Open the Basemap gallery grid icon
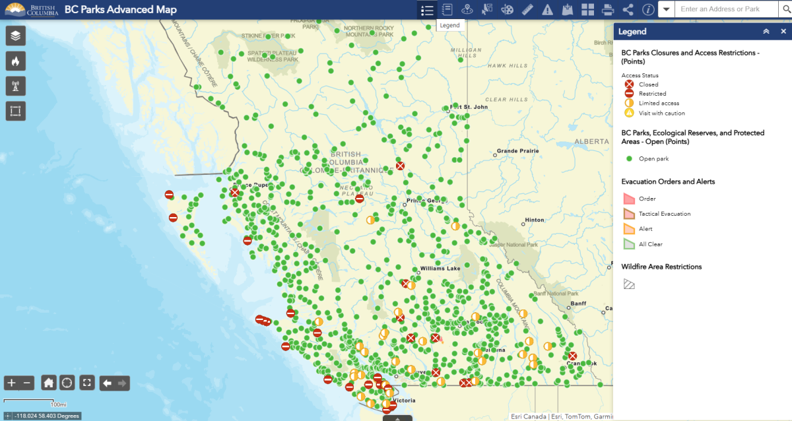 point(587,9)
